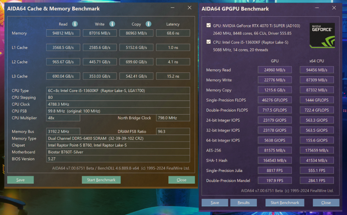Click CPU Single-Precision 1444 GFLOPS value

[x=317, y=100]
